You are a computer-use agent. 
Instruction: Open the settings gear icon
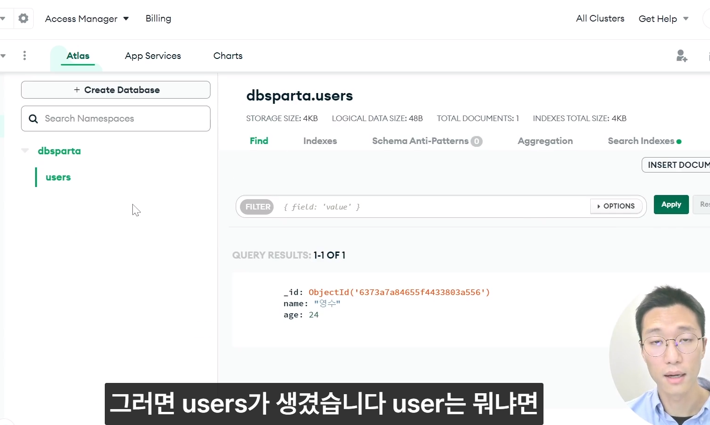(23, 18)
